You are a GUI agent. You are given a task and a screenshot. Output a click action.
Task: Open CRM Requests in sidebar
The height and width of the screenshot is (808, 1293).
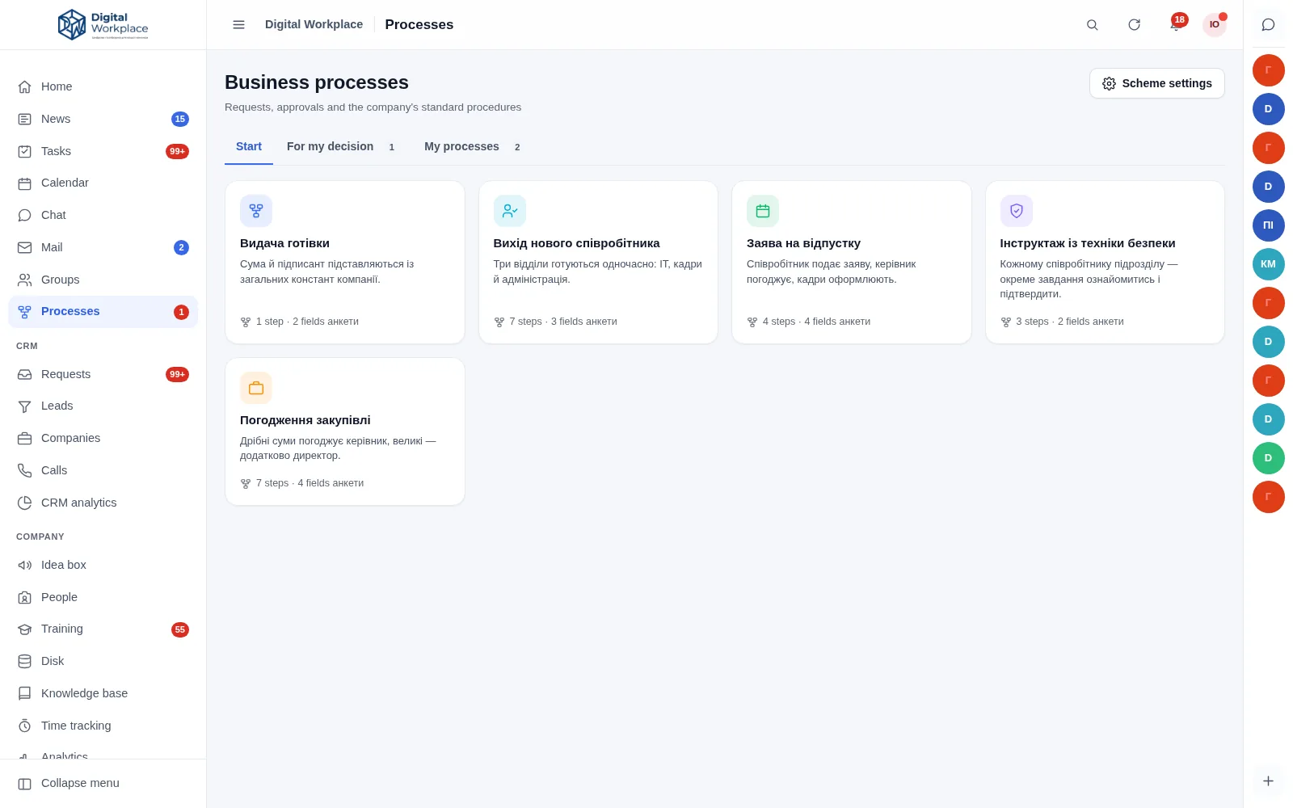(103, 374)
